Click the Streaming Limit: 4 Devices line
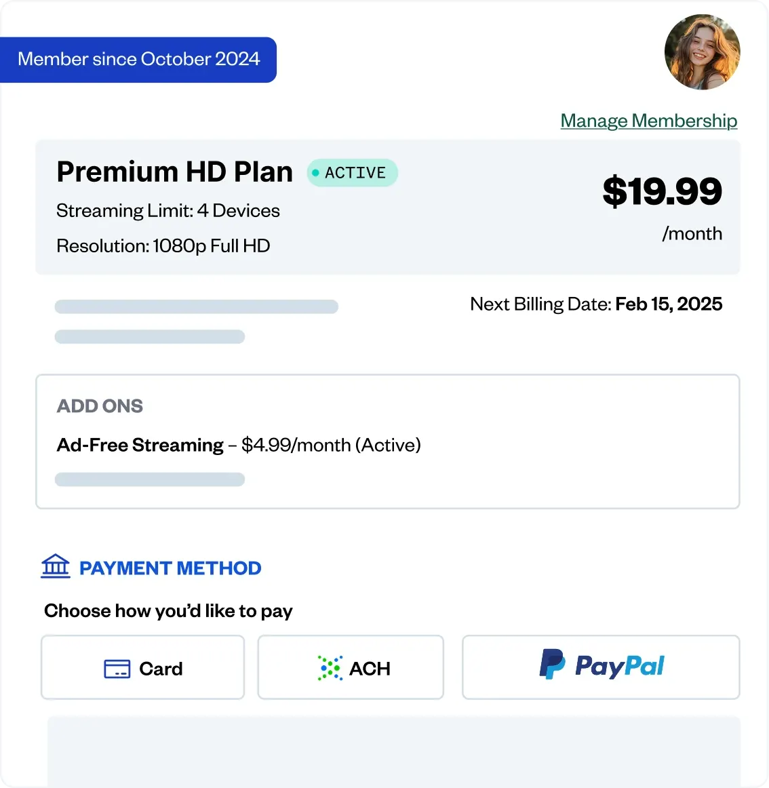 tap(167, 211)
